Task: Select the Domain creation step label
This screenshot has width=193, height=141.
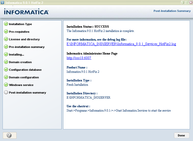Action: pos(20,62)
